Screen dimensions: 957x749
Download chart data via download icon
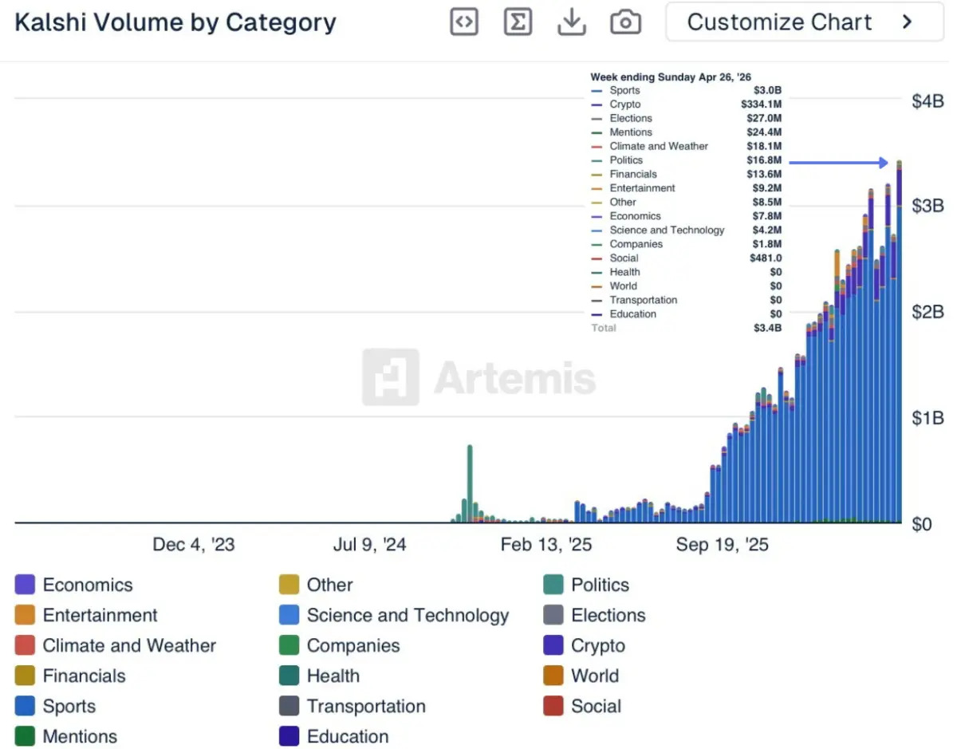[x=572, y=22]
